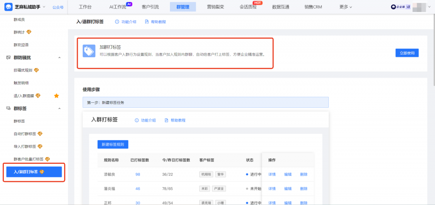
Task: Click 编辑 for the 蒲炎福 row
Action: tap(288, 188)
